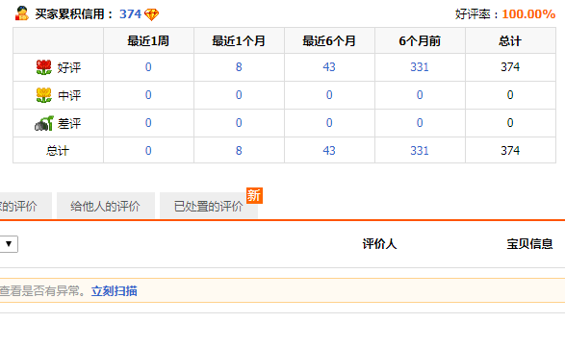This screenshot has height=348, width=565.
Task: Click the 中评 total value 0
Action: 510,94
